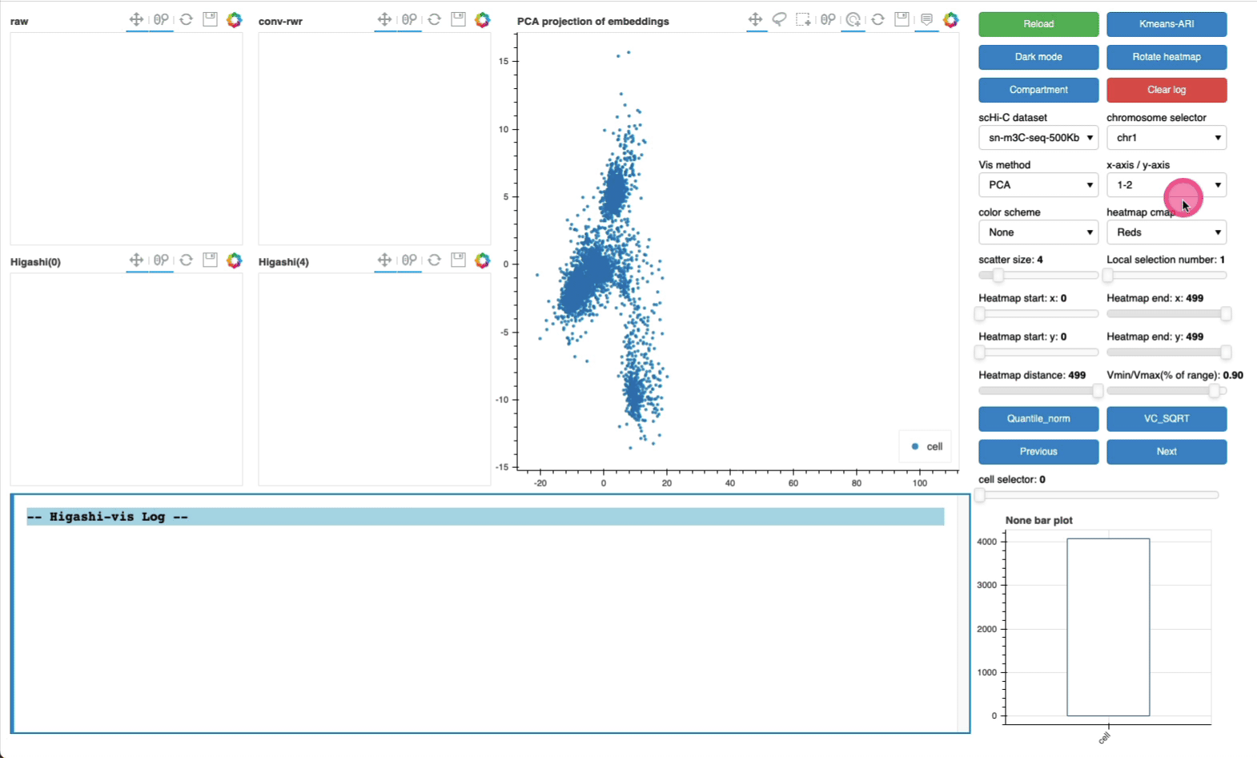Go to the Previous cell
This screenshot has width=1257, height=758.
pos(1038,451)
